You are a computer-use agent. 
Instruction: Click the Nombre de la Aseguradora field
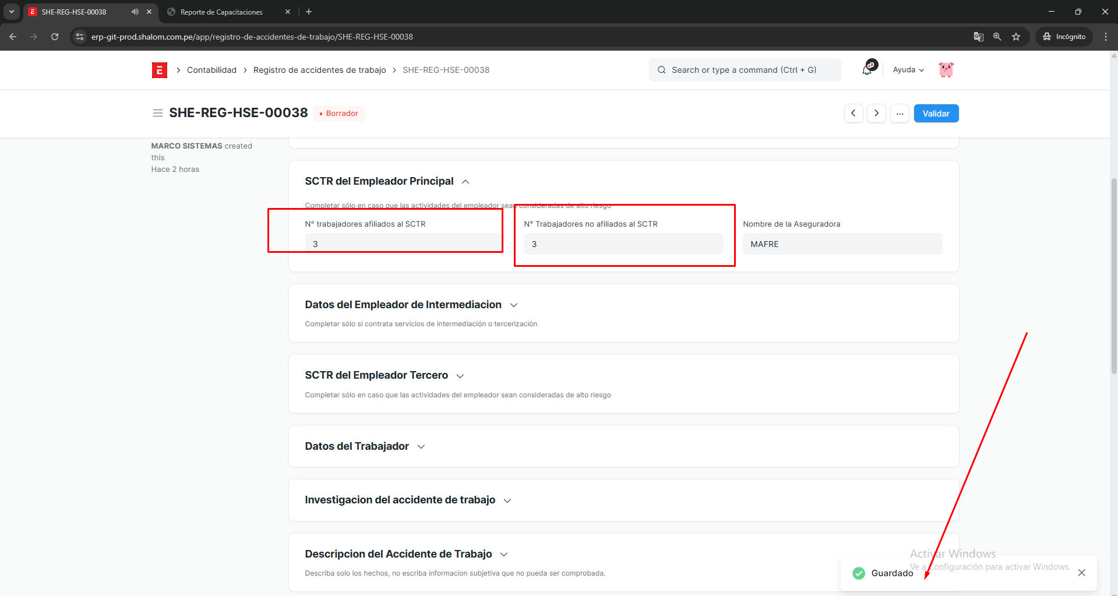pyautogui.click(x=842, y=244)
